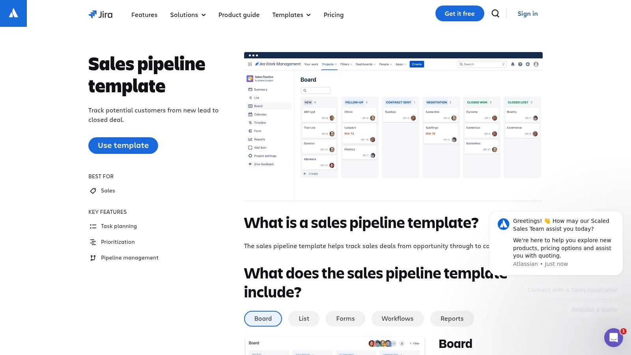Click the Atlassian logo in the blue square
The height and width of the screenshot is (355, 631).
13,13
